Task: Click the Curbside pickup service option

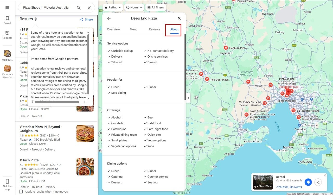Action: (120, 51)
